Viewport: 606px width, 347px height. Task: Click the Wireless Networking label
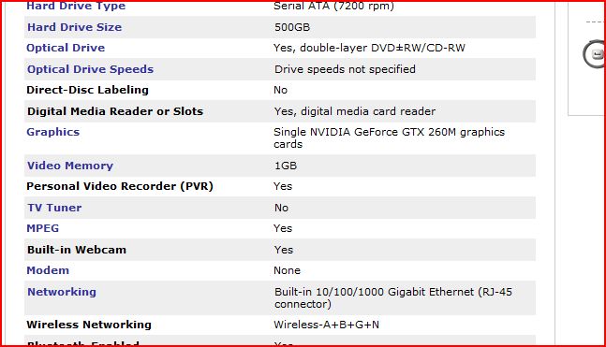point(89,325)
